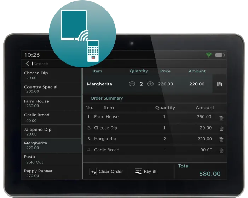Click the Farm House row in summary
Image resolution: width=248 pixels, height=198 pixels.
click(x=154, y=117)
